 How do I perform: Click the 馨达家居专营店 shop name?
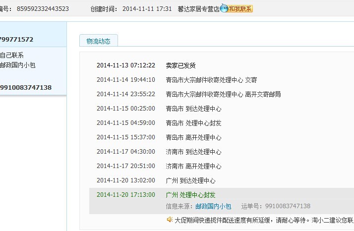coord(198,9)
